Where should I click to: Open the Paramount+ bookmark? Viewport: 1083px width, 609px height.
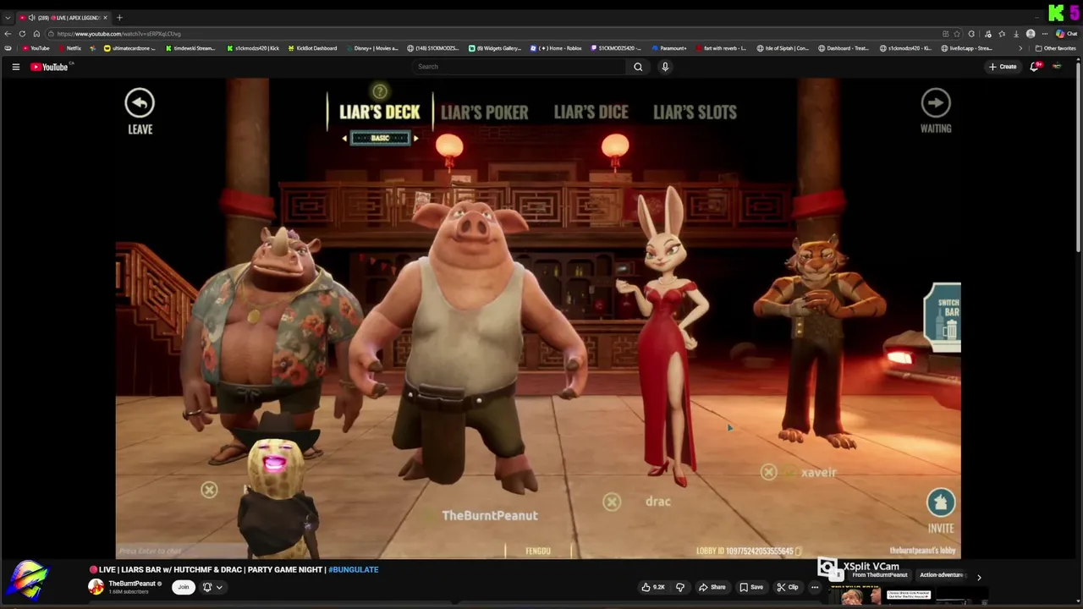click(x=668, y=48)
